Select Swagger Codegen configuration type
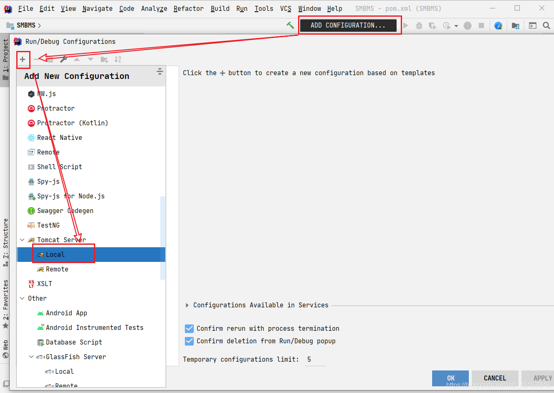Image resolution: width=554 pixels, height=393 pixels. pyautogui.click(x=91, y=210)
